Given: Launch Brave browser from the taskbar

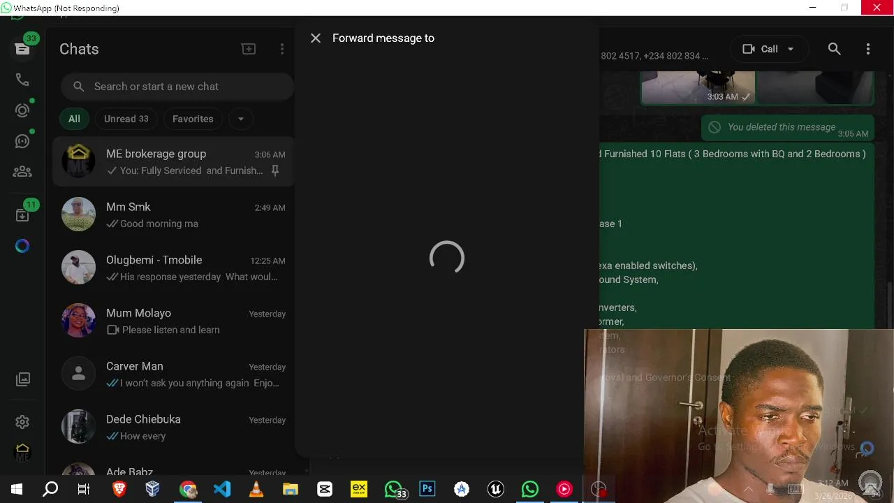Looking at the screenshot, I should coord(119,489).
